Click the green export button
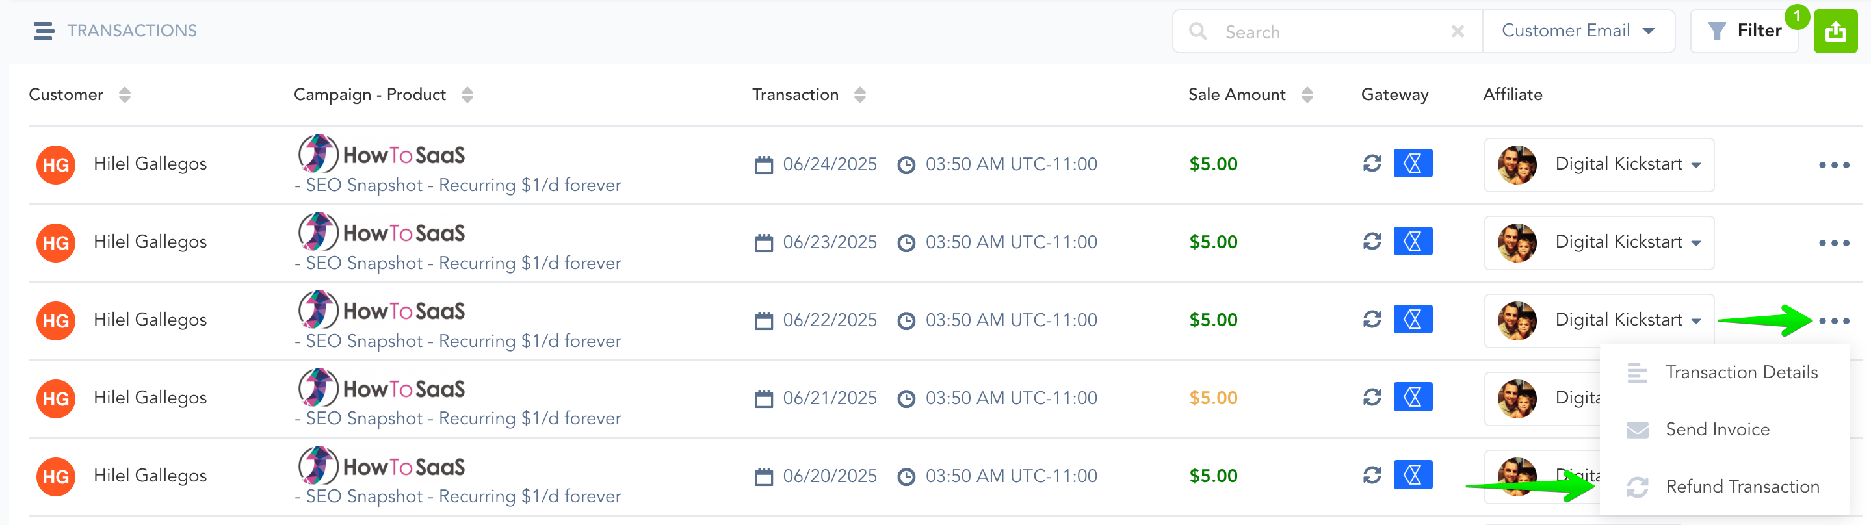The height and width of the screenshot is (525, 1871). 1835,31
